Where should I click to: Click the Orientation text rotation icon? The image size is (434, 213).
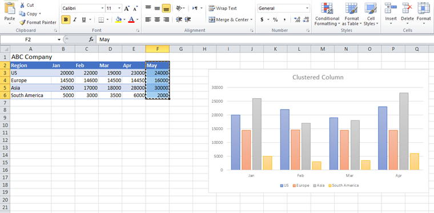tap(179, 8)
